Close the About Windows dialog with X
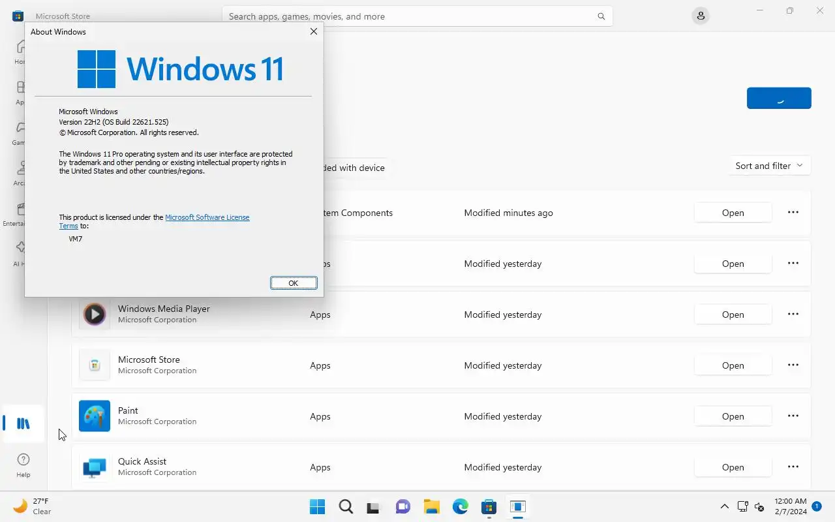Viewport: 835px width, 522px height. pyautogui.click(x=314, y=31)
